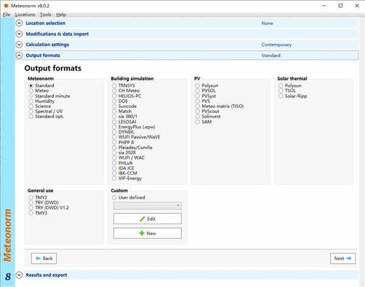Image resolution: width=365 pixels, height=287 pixels.
Task: Select the TRY (DWD) format
Action: point(44,202)
